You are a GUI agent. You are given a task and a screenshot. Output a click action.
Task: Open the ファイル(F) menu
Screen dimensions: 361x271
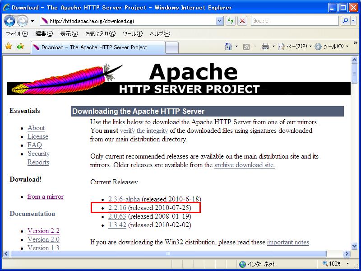pyautogui.click(x=17, y=34)
